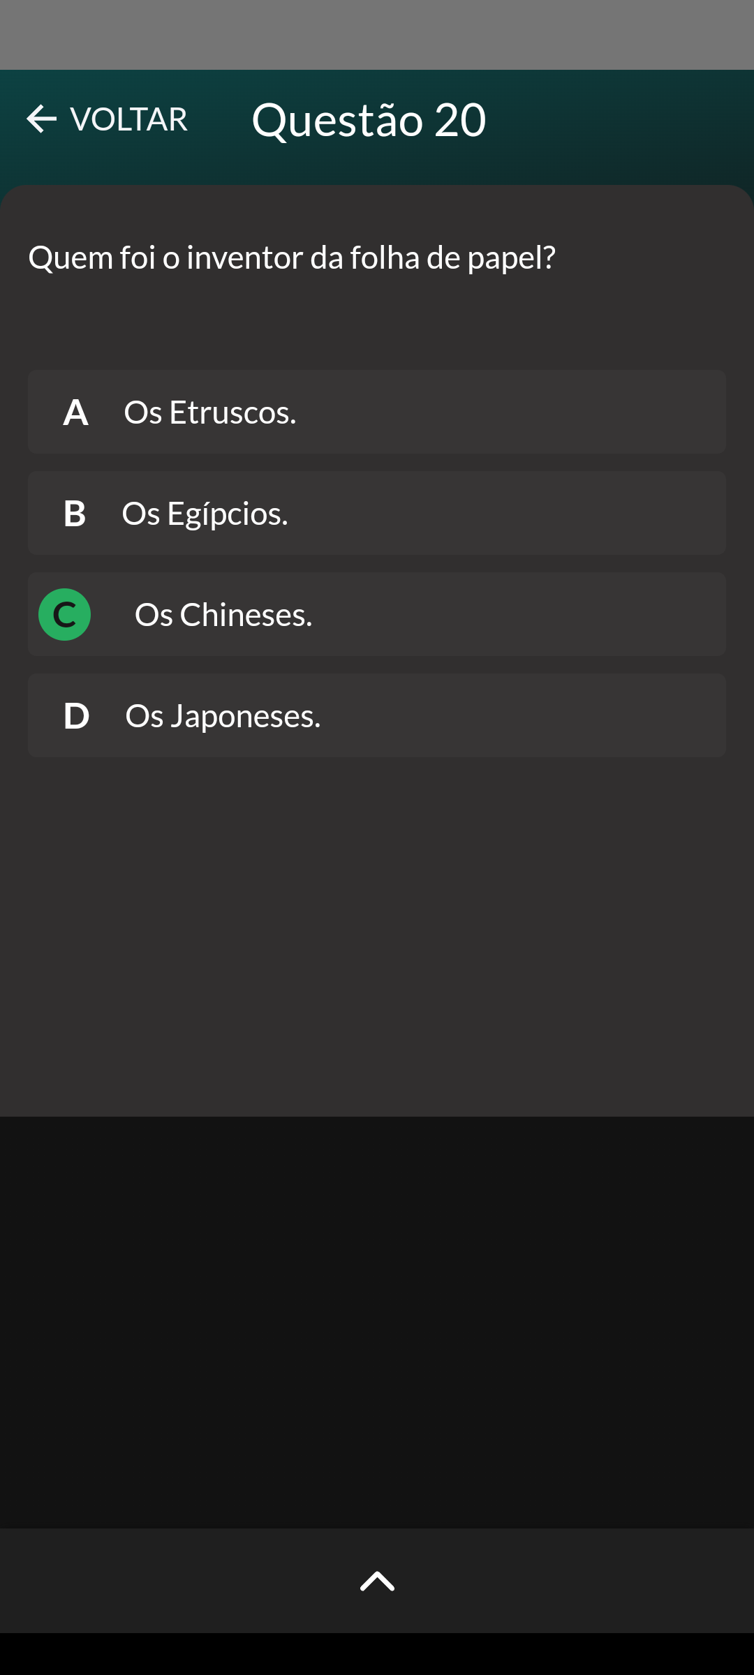Click the empty right side of option C row
The width and height of the screenshot is (754, 1675).
[559, 615]
